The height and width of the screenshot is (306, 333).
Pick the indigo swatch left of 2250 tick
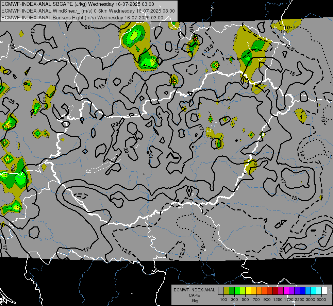297,291
